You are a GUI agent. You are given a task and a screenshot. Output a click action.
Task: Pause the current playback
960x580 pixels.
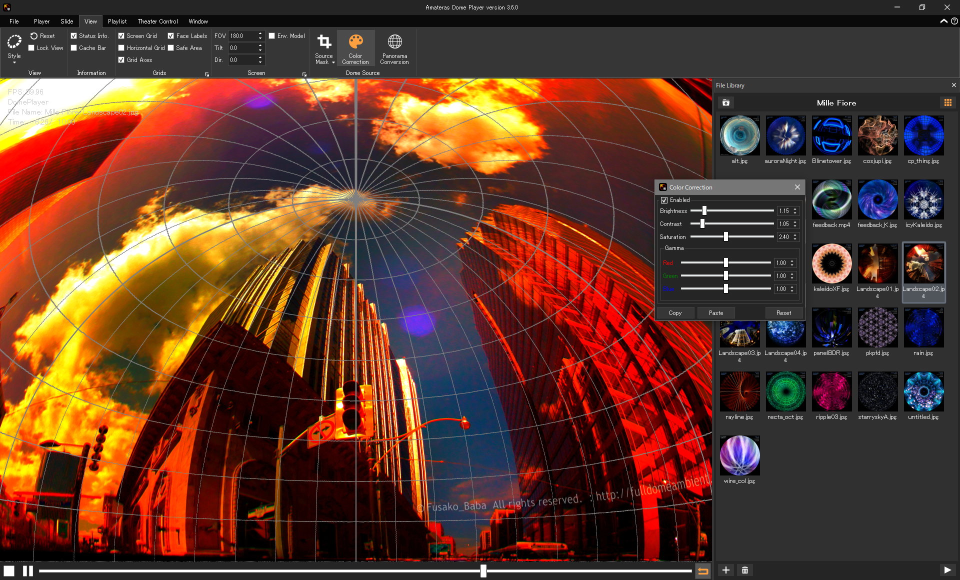(x=28, y=570)
